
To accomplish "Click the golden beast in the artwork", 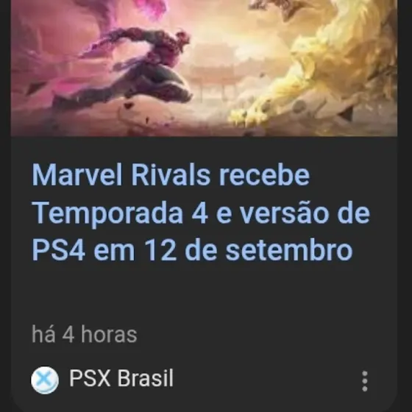I will click(316, 68).
